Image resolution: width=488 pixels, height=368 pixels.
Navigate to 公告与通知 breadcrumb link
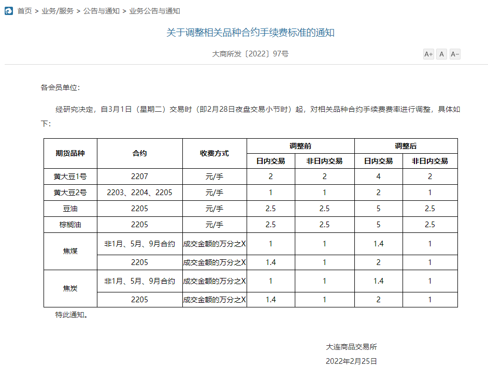click(102, 11)
